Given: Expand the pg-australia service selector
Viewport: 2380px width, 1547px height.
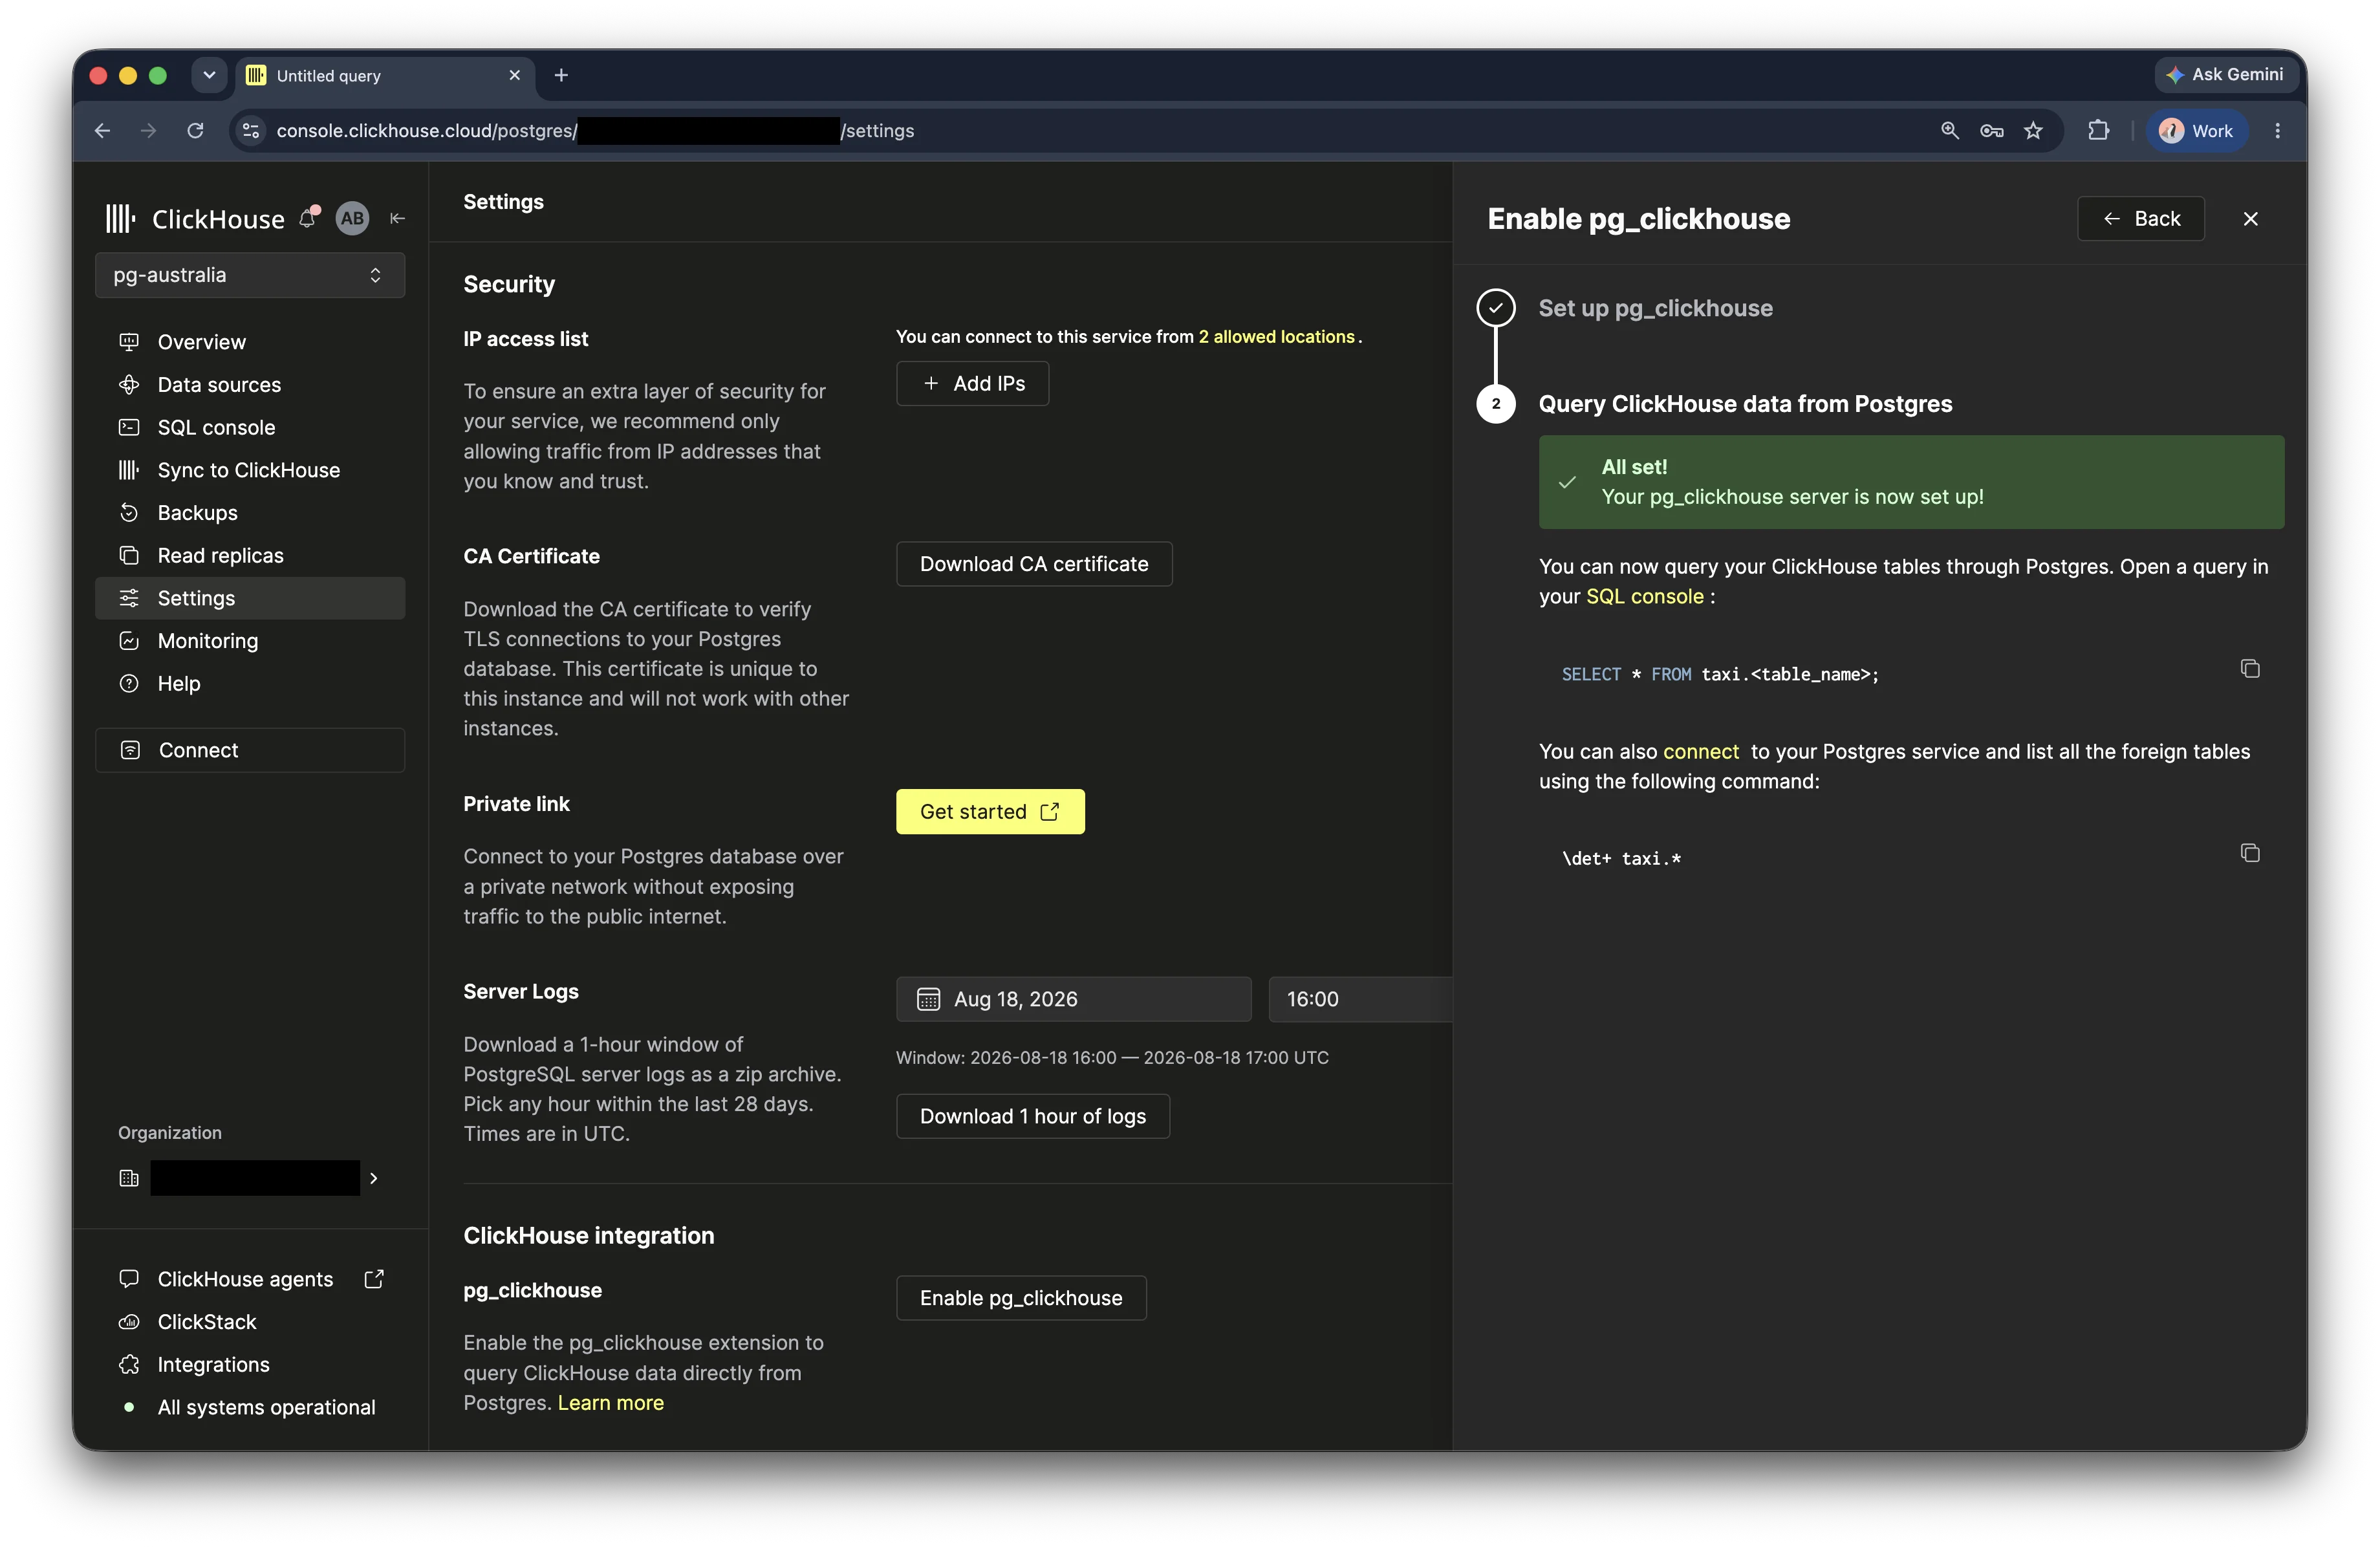Looking at the screenshot, I should click(250, 275).
